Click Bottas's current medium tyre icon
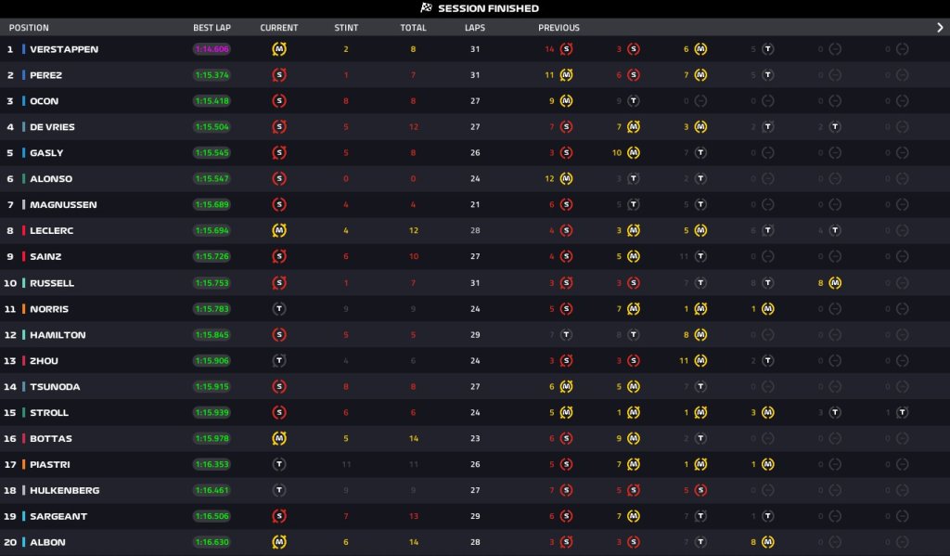Screen dimensions: 950x556 [x=278, y=438]
